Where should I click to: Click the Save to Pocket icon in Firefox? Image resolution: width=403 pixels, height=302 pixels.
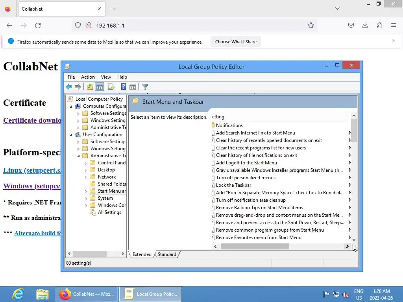(351, 25)
